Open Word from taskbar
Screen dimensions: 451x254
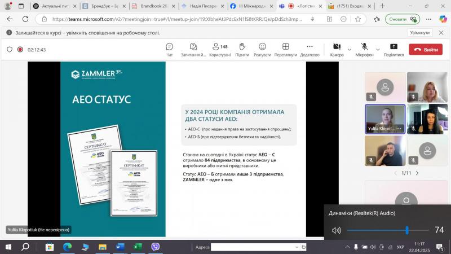coord(120,247)
